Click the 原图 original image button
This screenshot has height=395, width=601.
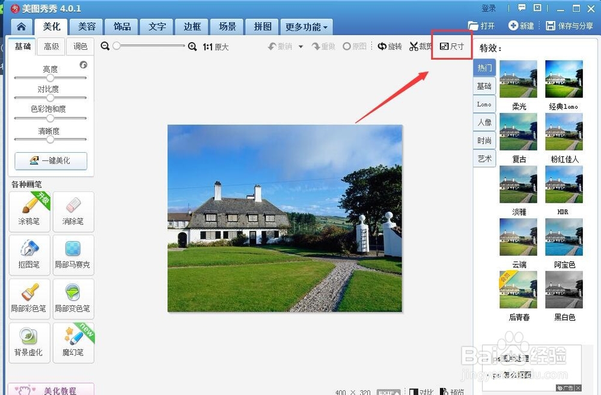tap(355, 46)
